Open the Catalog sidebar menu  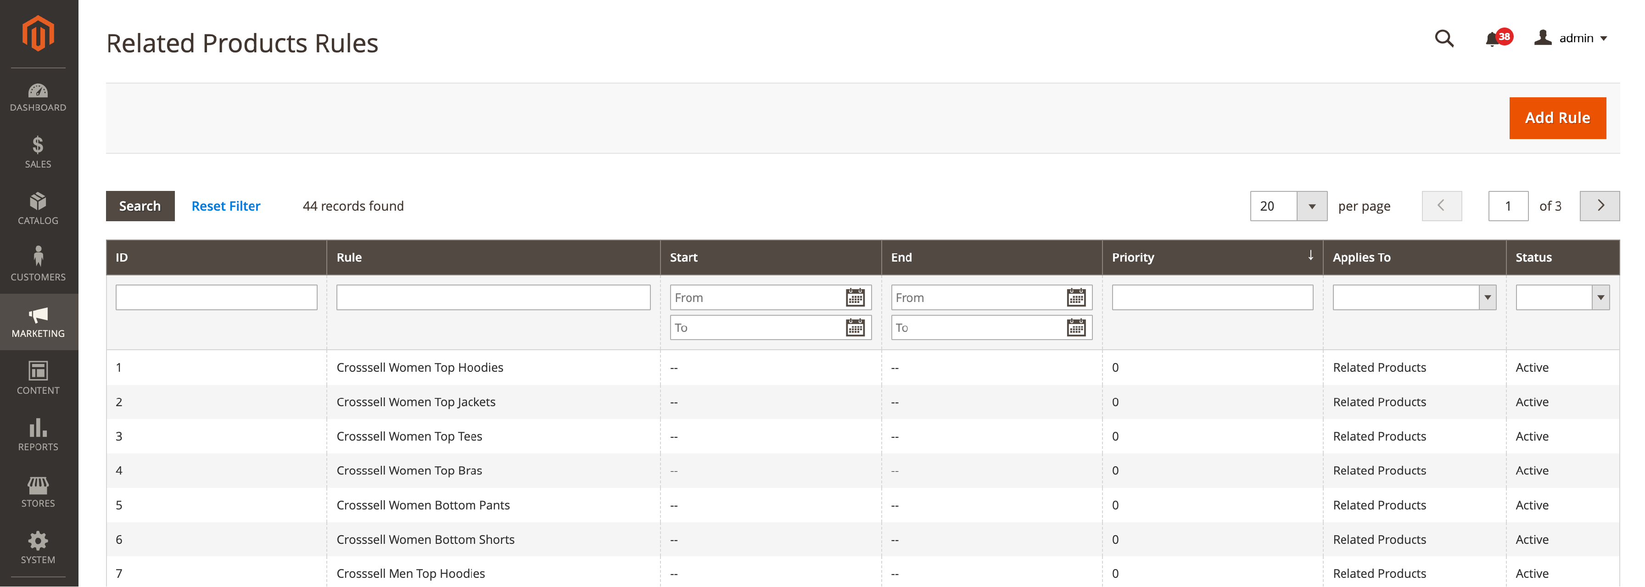[x=38, y=209]
